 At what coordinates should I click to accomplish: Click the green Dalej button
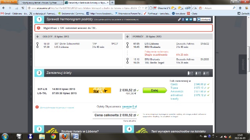(x=155, y=90)
